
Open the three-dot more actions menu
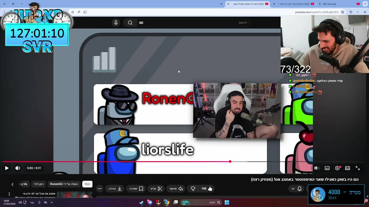[x=99, y=189]
